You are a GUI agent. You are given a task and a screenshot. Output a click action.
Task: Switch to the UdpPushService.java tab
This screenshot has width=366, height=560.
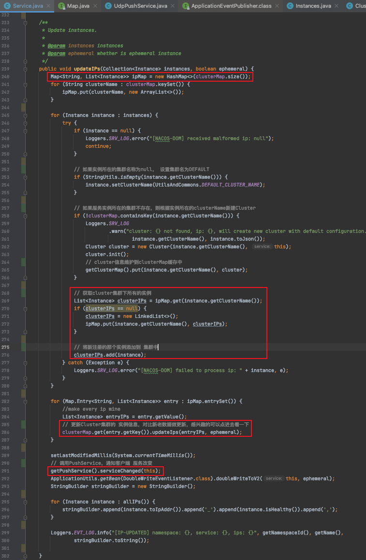[140, 6]
